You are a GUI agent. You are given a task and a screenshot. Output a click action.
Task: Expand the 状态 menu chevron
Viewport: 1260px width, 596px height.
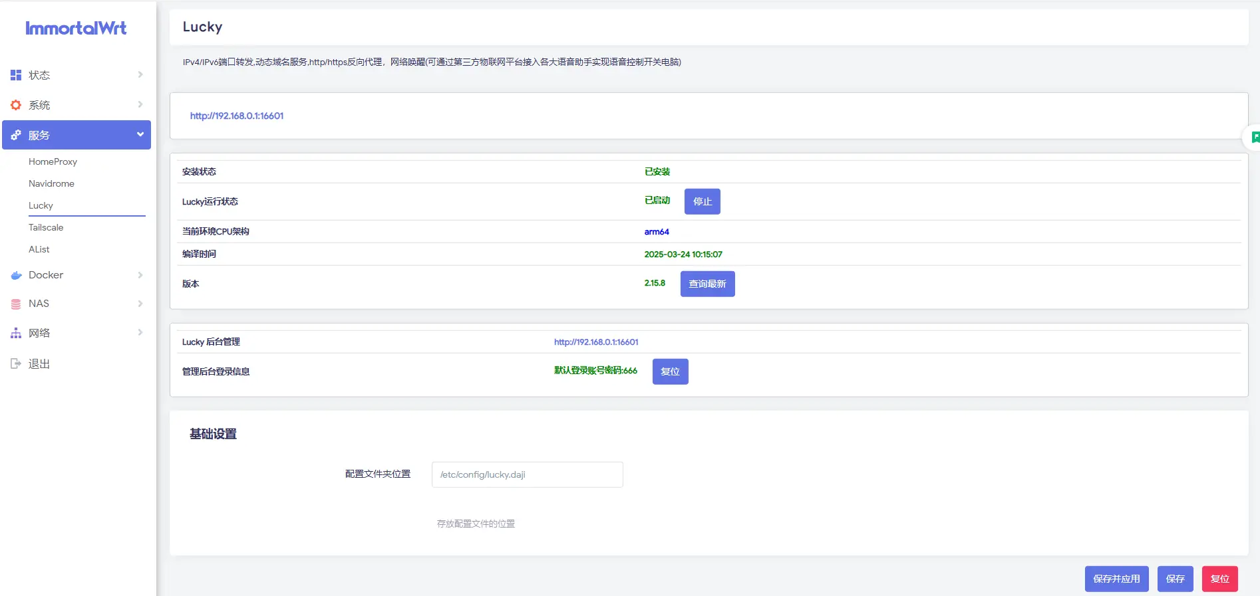[x=140, y=74]
